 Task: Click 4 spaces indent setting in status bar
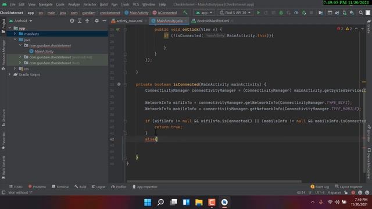click(x=334, y=193)
